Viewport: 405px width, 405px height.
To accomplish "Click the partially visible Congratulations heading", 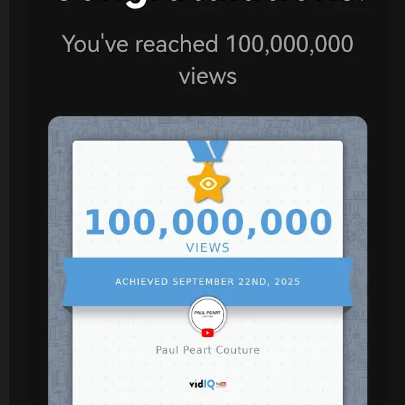I will [x=208, y=4].
